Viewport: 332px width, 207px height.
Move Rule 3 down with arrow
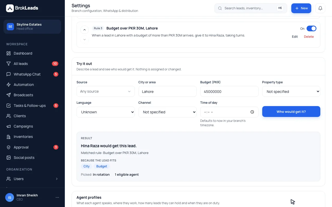[x=85, y=40]
